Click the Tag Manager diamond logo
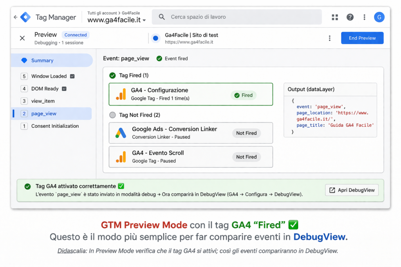This screenshot has width=401, height=267. click(25, 17)
